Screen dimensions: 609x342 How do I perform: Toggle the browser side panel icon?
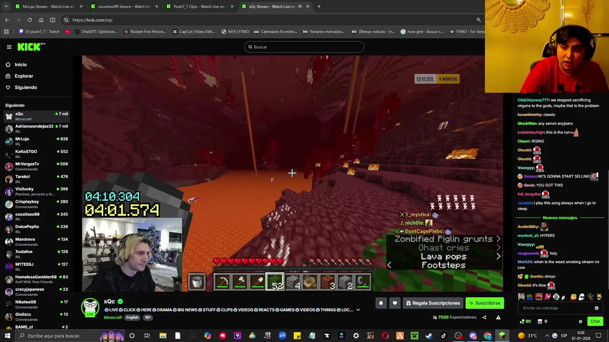point(52,20)
